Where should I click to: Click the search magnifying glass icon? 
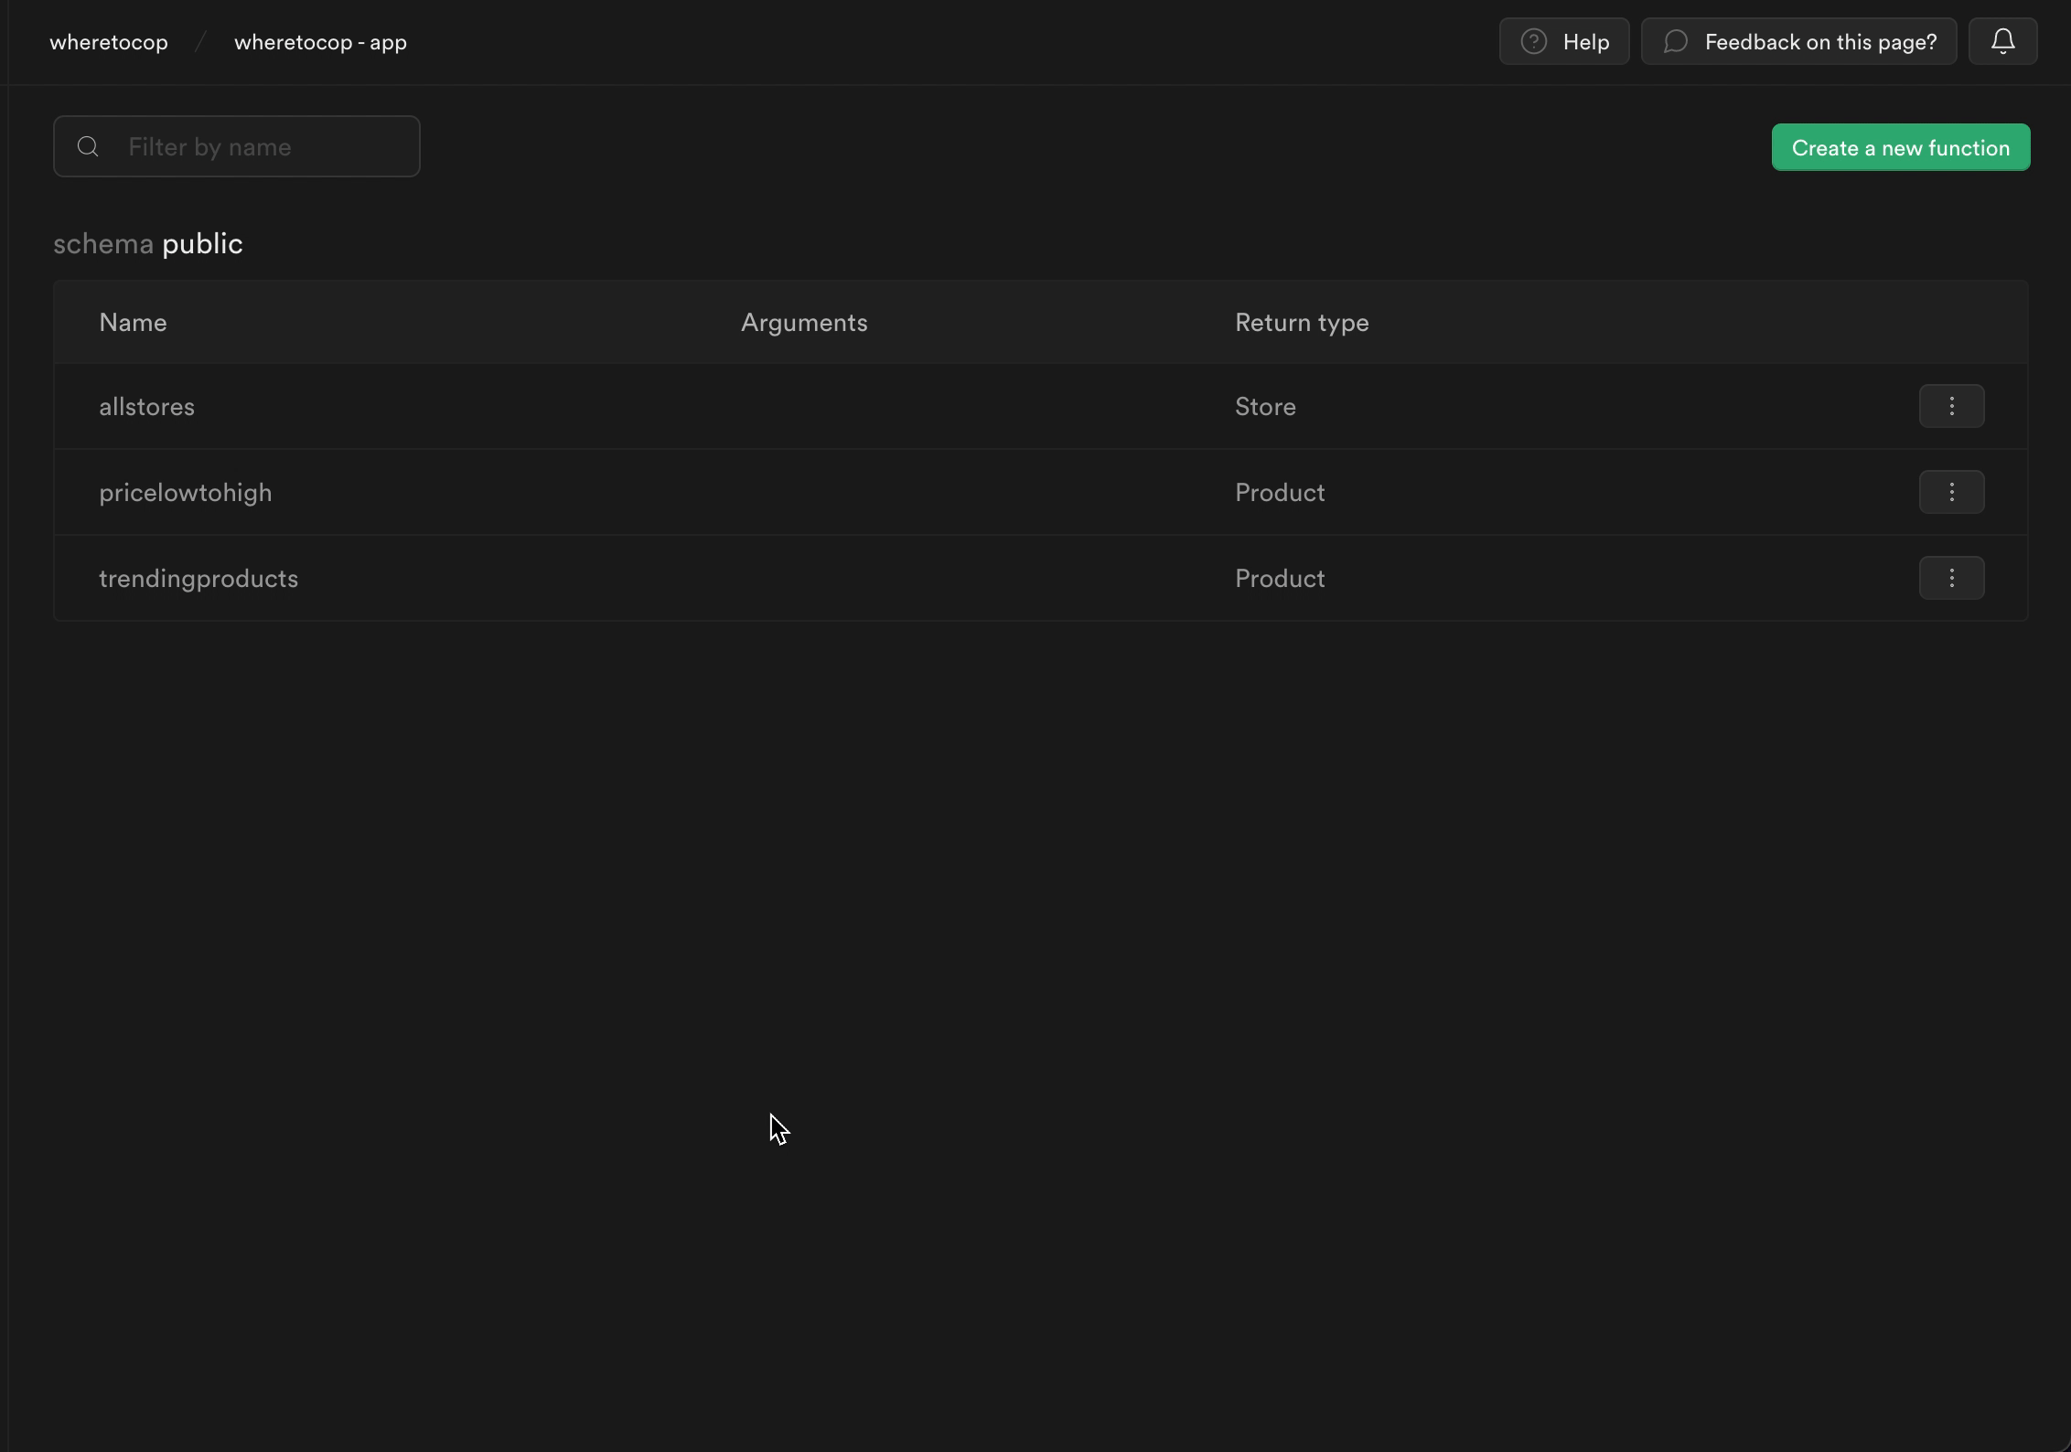point(87,146)
